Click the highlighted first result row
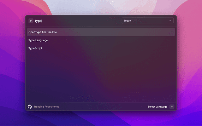This screenshot has width=202, height=126. coord(101,32)
